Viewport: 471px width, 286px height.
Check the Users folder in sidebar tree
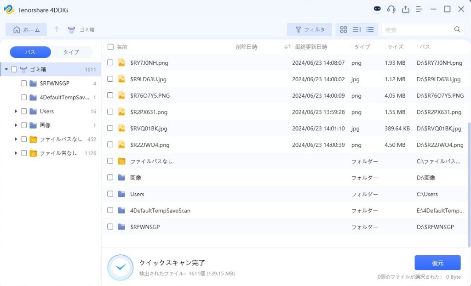24,112
